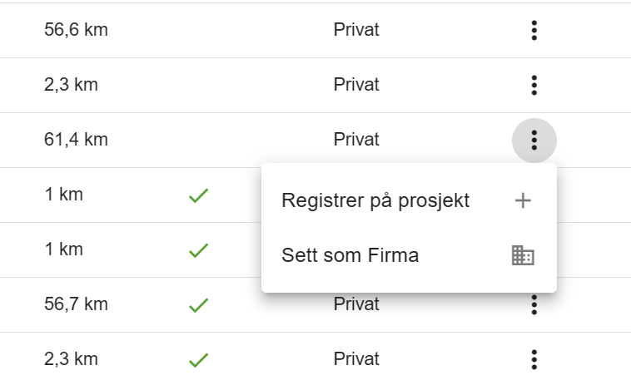Click the green checkmark on the second 1 km row

pos(199,250)
